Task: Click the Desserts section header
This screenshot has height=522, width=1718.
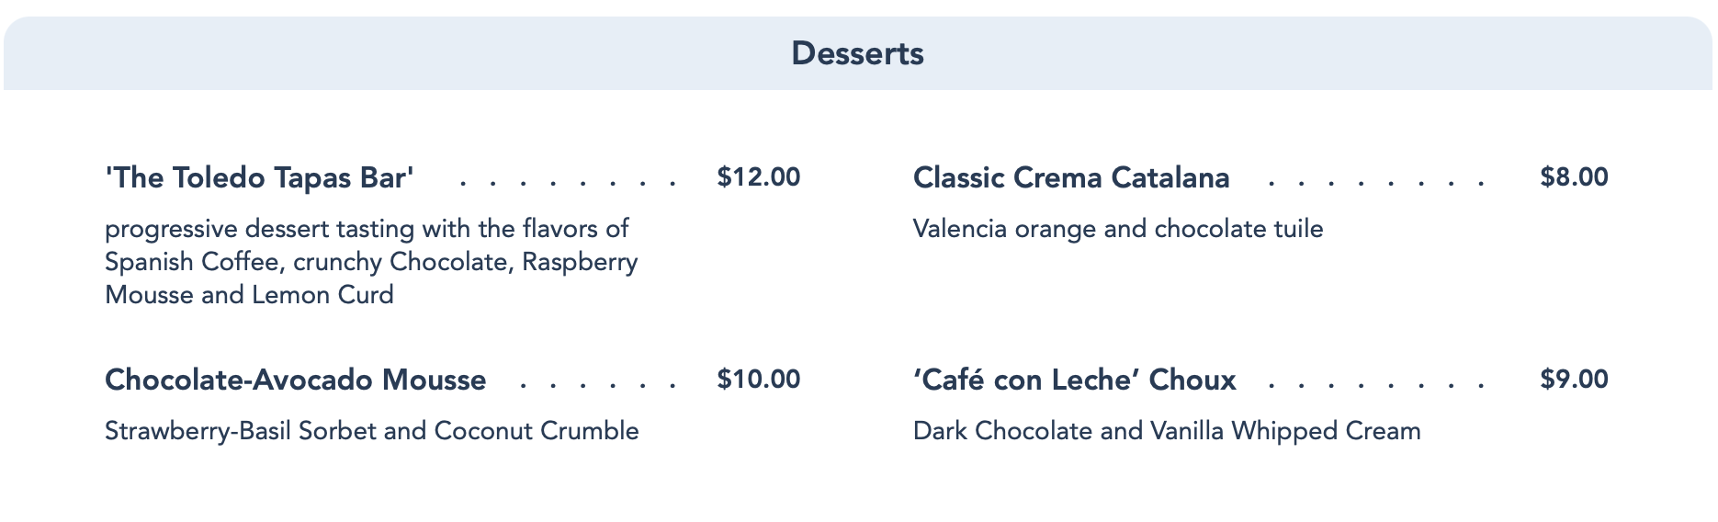Action: click(858, 53)
